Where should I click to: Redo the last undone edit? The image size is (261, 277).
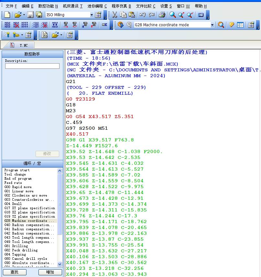[151, 15]
